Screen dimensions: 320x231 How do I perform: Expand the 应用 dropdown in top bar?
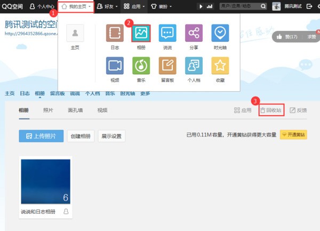click(134, 6)
